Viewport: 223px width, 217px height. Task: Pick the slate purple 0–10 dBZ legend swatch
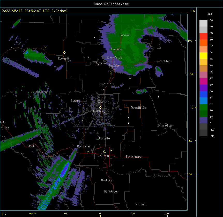tap(203, 120)
